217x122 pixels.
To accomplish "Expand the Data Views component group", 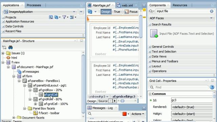I will [x=150, y=57].
